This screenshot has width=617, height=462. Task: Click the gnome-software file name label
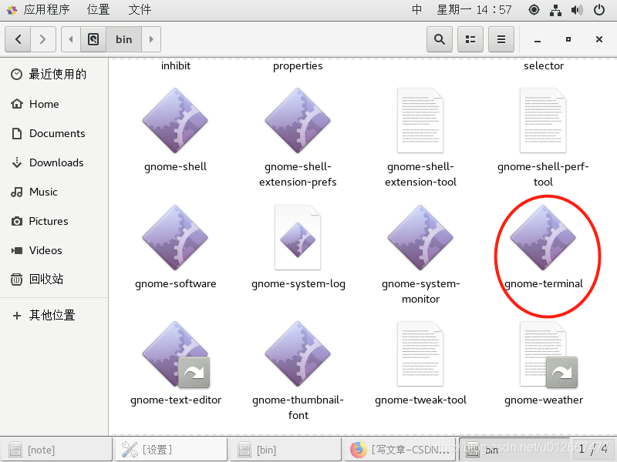(176, 283)
